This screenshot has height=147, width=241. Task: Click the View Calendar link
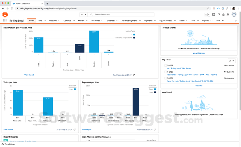[x=199, y=53]
